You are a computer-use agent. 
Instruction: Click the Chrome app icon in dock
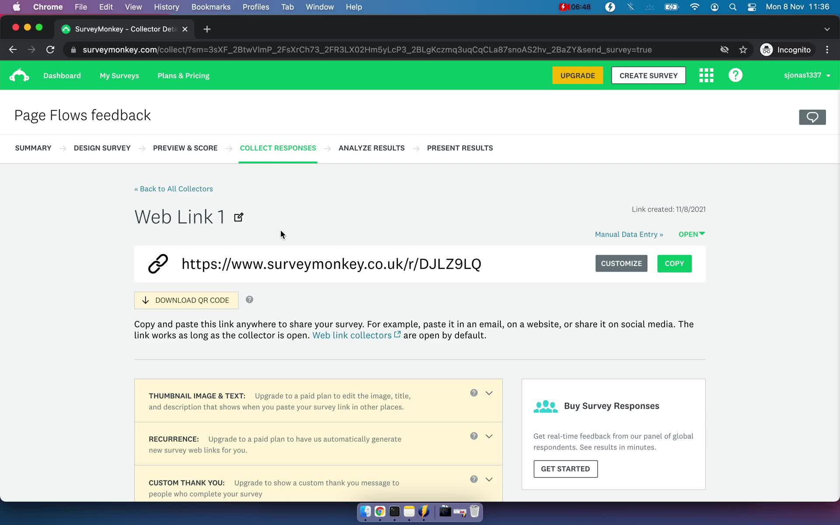tap(379, 511)
